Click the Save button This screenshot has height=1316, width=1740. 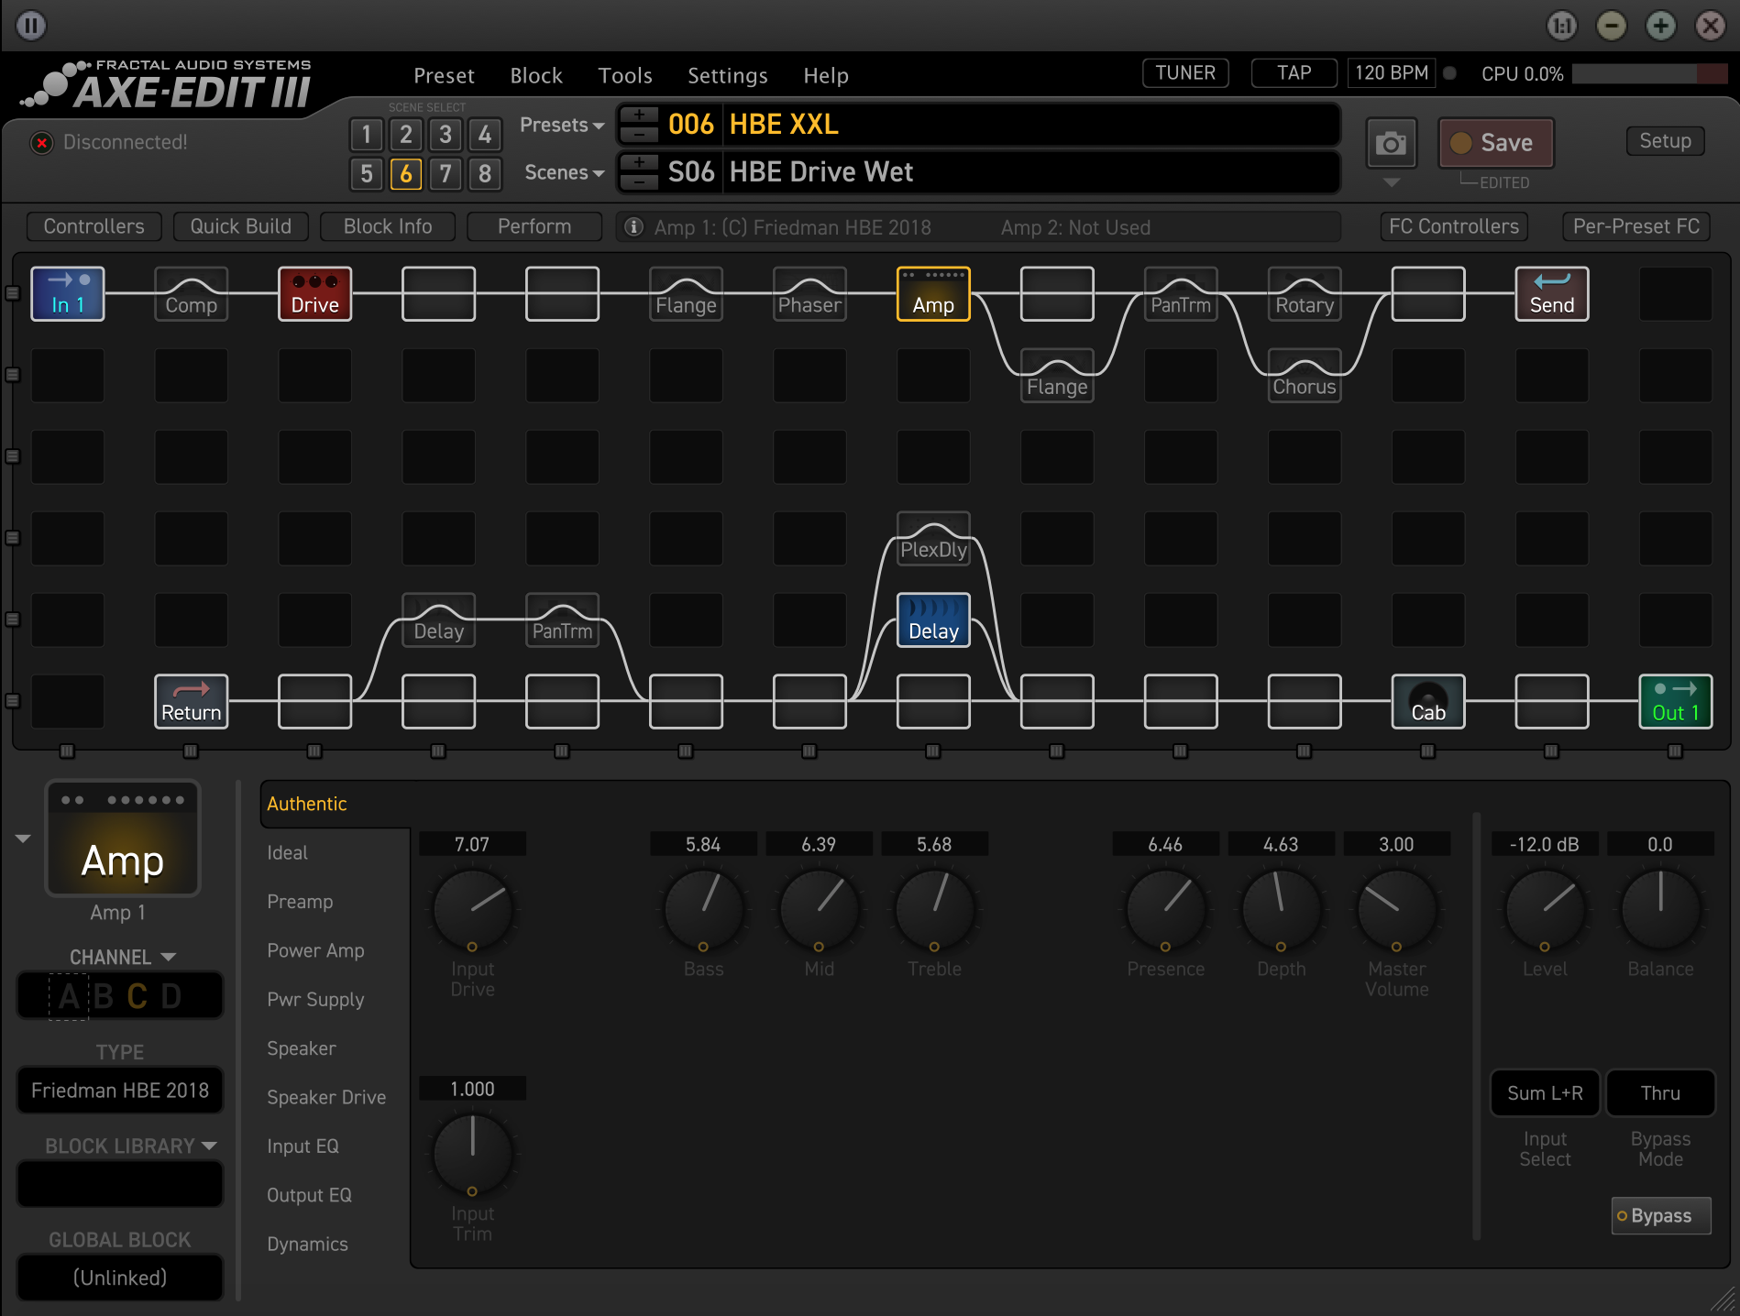[x=1495, y=143]
